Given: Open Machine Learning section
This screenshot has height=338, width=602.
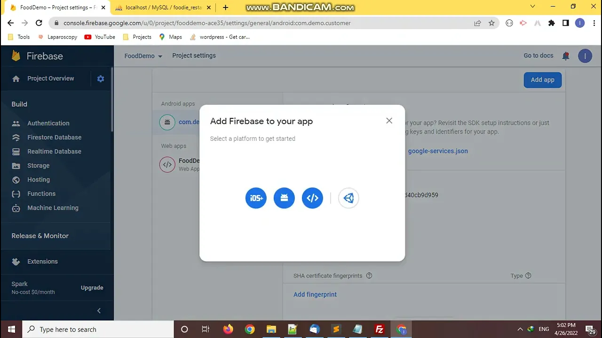Looking at the screenshot, I should 53,207.
